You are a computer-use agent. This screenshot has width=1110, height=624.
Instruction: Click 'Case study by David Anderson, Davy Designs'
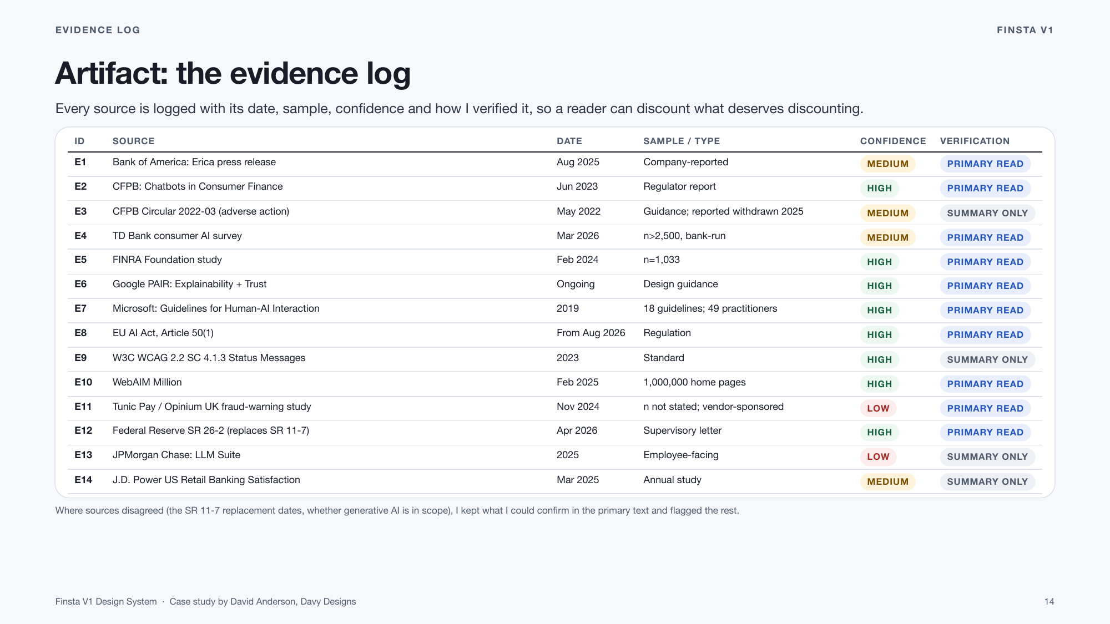pos(263,601)
